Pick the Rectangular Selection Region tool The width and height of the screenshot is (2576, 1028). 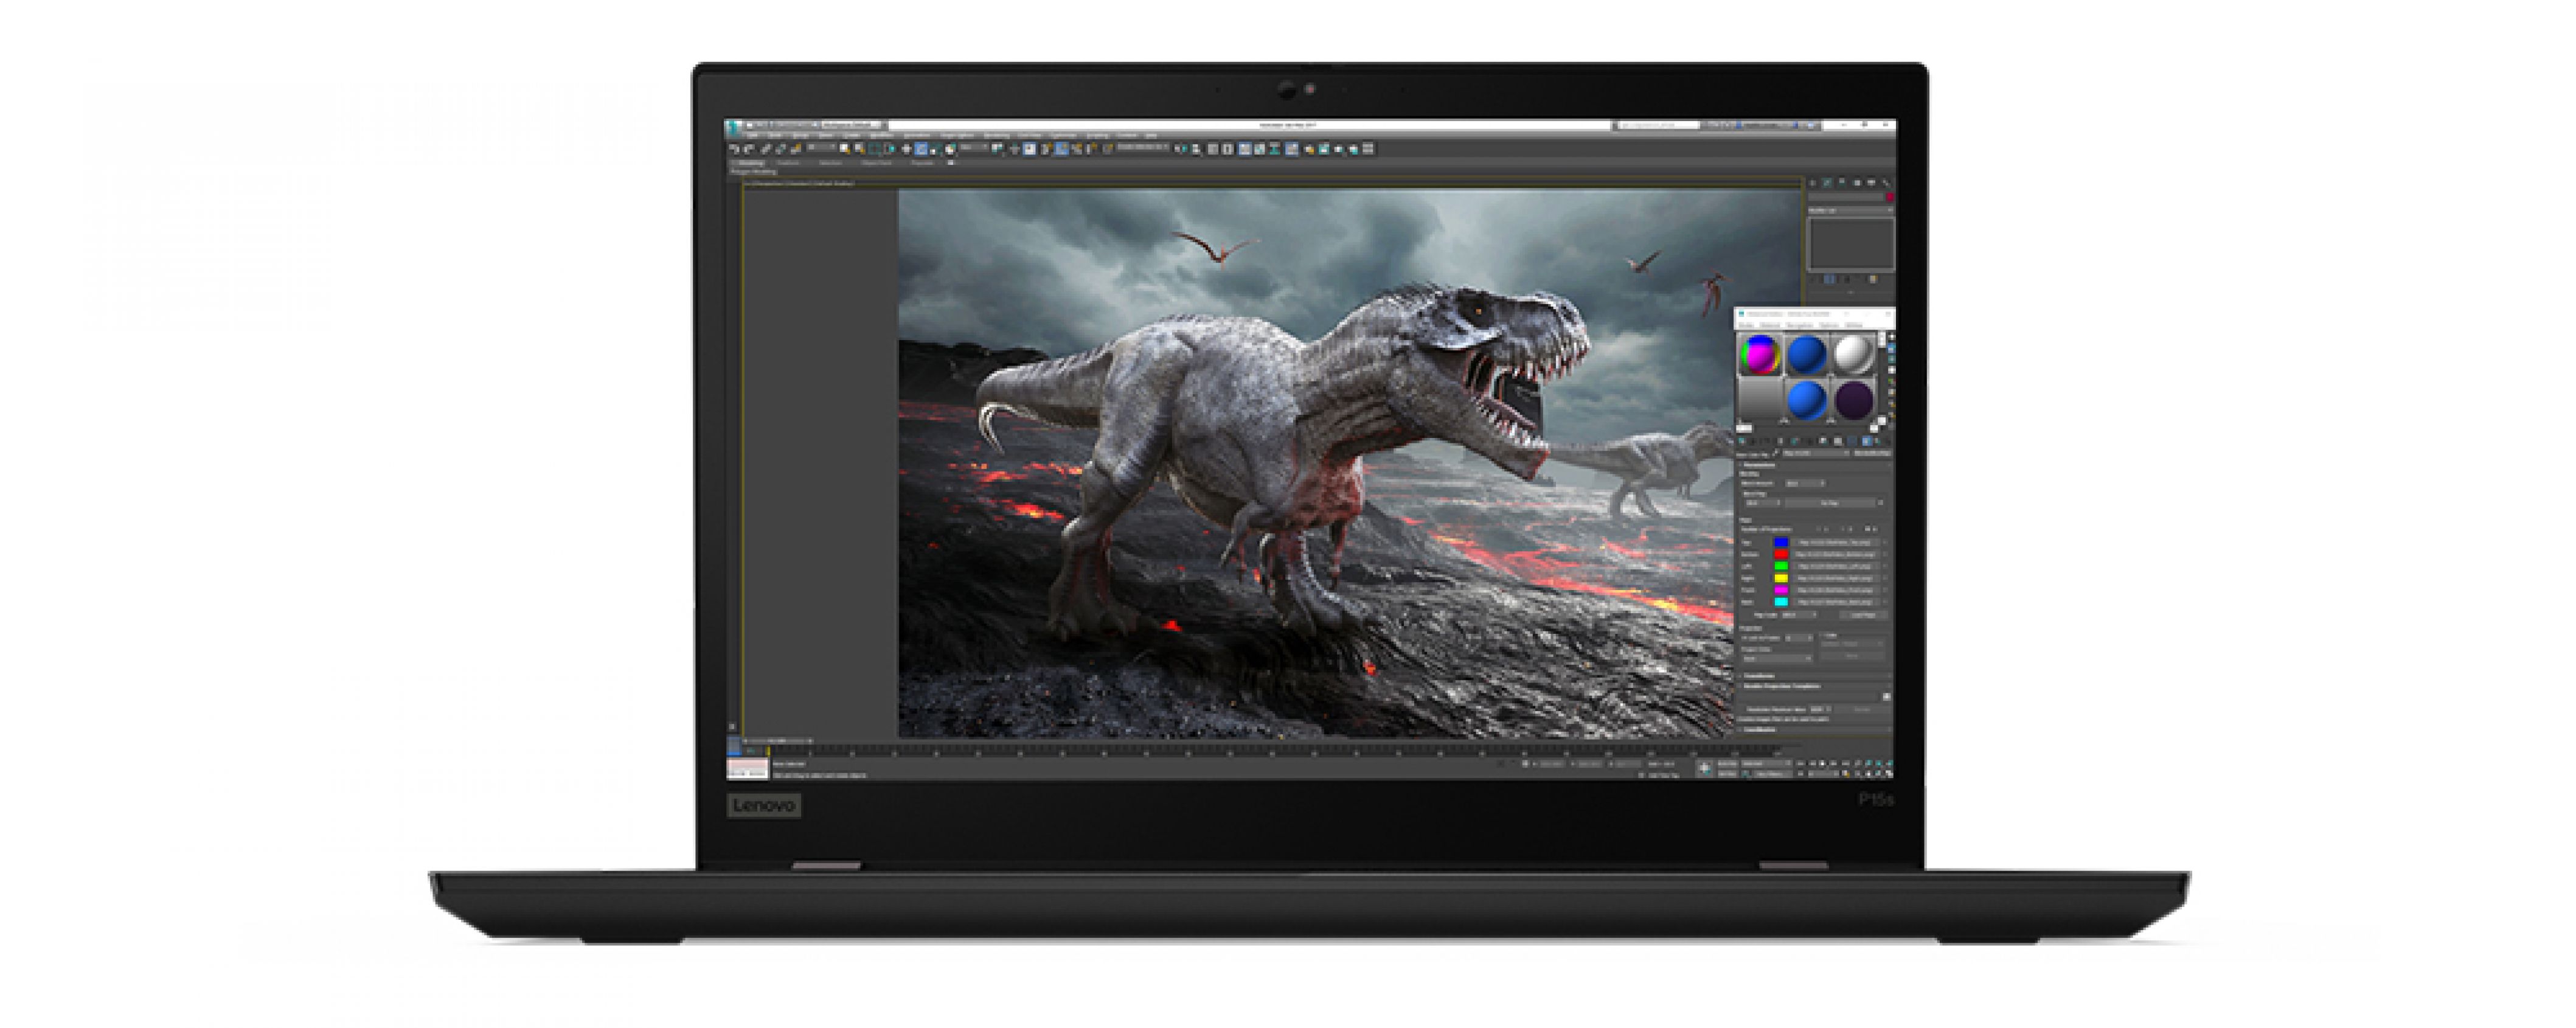pyautogui.click(x=875, y=149)
